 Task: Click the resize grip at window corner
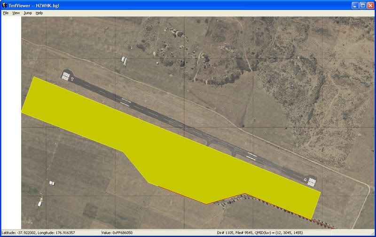point(372,233)
